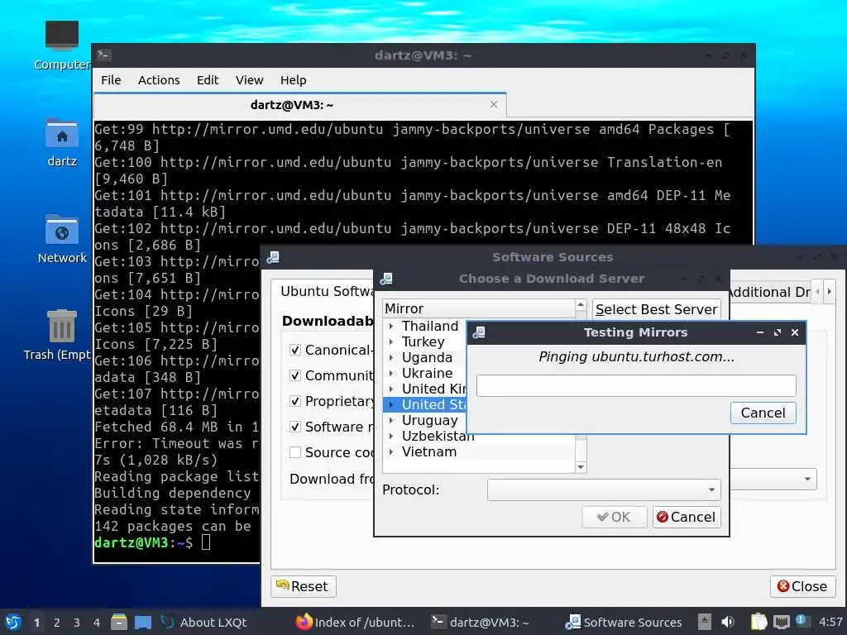Open the Edit menu in the terminal

(x=208, y=80)
